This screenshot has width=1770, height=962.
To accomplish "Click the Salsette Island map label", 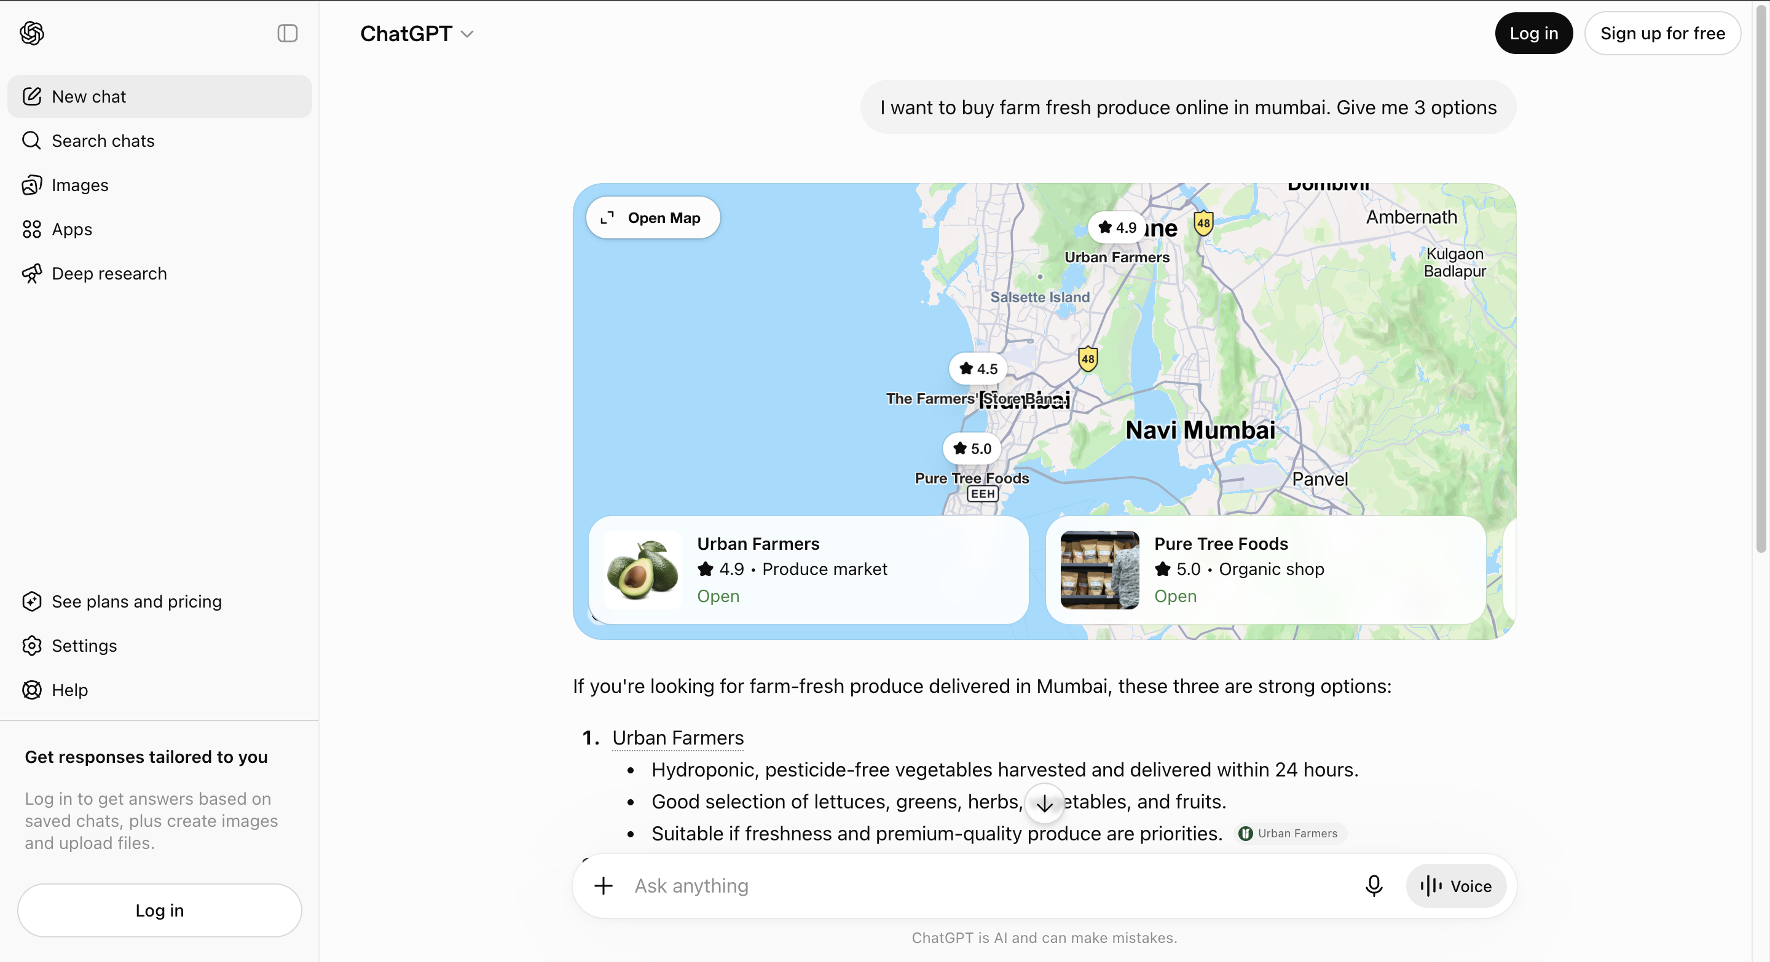I will tap(1040, 297).
